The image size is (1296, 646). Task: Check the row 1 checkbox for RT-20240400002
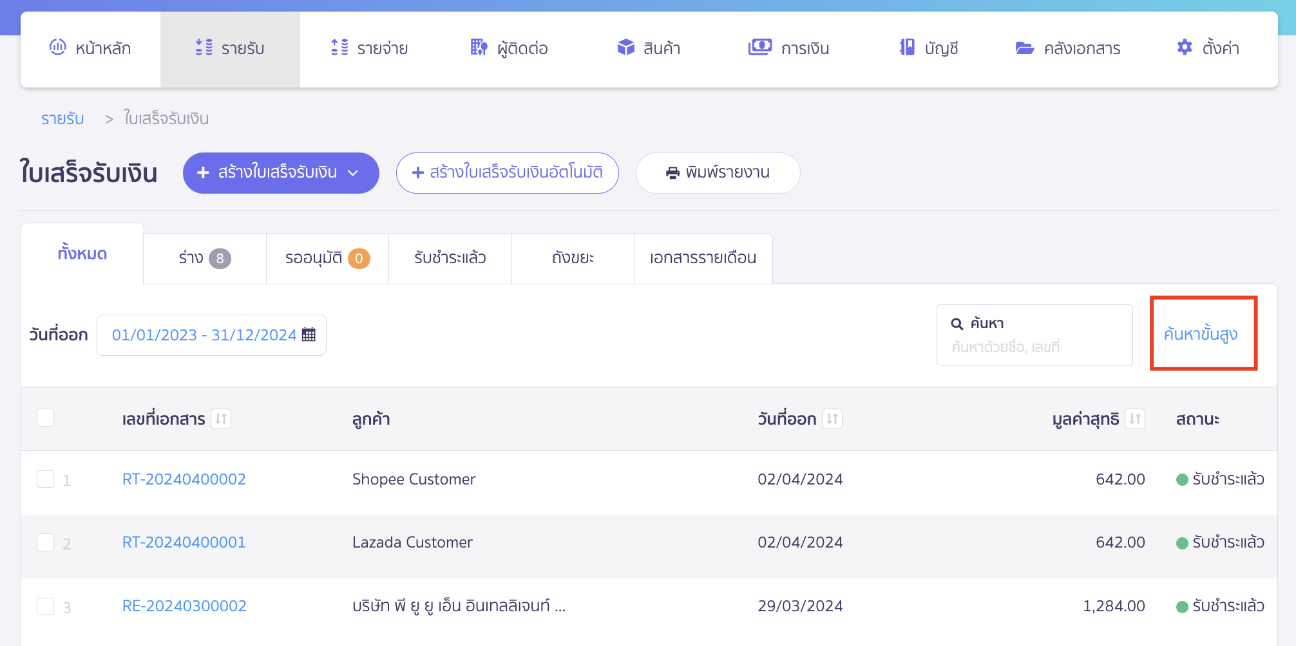click(46, 479)
